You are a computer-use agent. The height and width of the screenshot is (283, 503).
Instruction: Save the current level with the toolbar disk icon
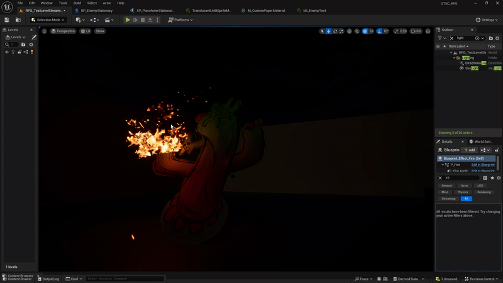7,20
